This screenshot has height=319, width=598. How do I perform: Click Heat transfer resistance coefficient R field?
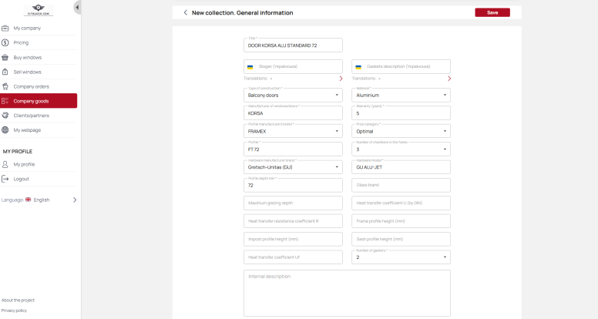(x=293, y=221)
